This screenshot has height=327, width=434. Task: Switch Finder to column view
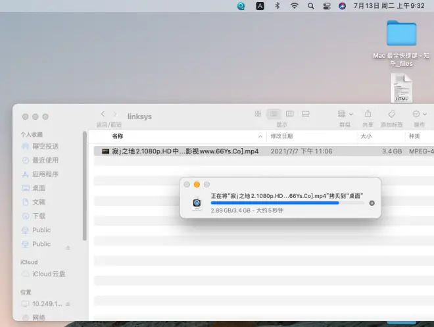tap(289, 114)
